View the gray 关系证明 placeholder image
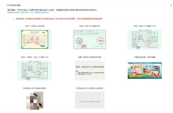 (90, 100)
